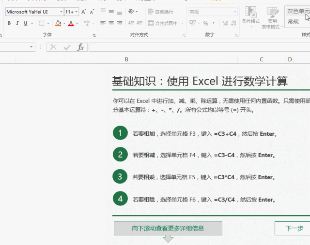Expand the borders dropdown arrow

point(48,23)
